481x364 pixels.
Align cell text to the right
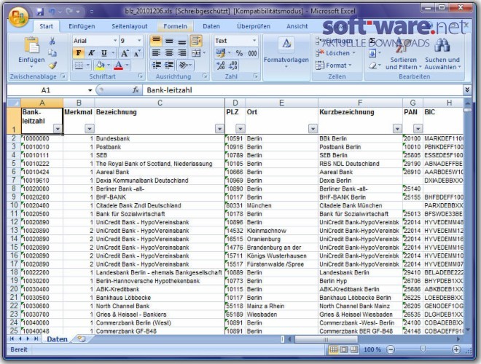pos(182,53)
